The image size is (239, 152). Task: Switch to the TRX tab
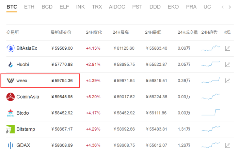pyautogui.click(x=97, y=7)
